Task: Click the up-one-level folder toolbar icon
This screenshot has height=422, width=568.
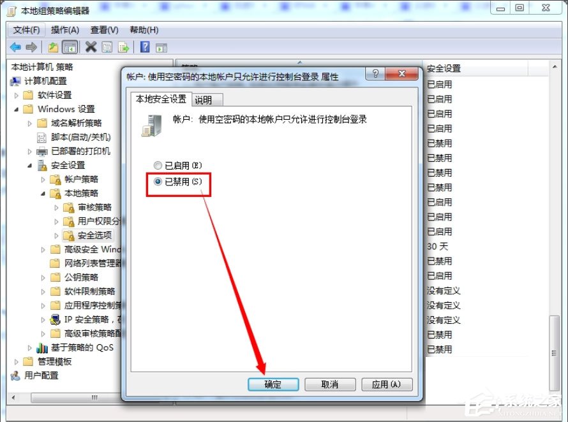Action: point(53,47)
